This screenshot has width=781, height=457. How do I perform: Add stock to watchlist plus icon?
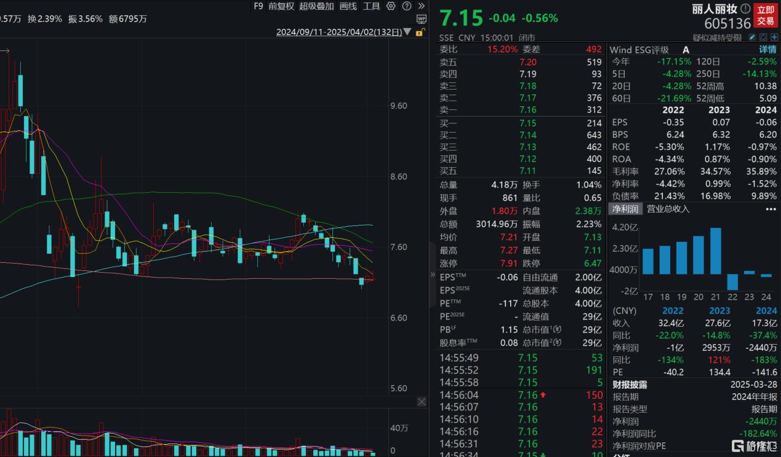(774, 37)
